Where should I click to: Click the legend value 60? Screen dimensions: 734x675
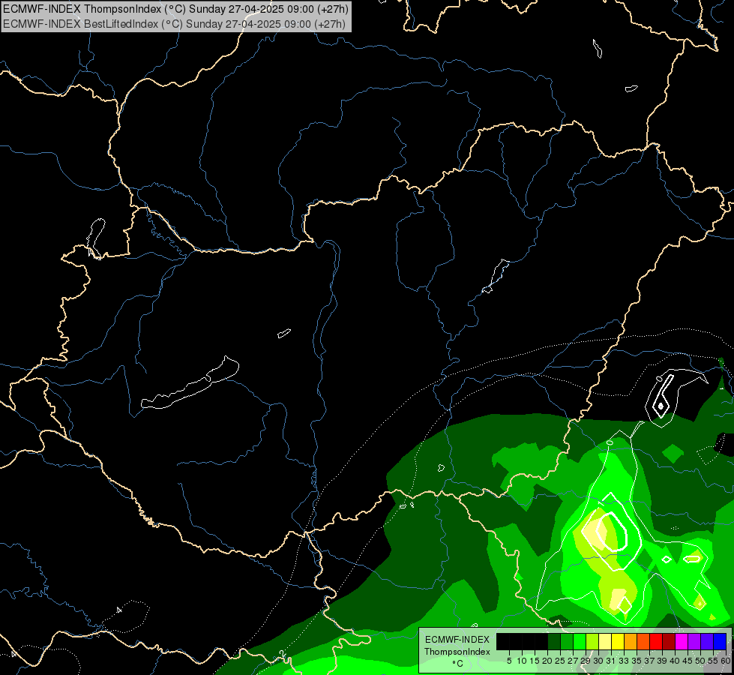725,661
